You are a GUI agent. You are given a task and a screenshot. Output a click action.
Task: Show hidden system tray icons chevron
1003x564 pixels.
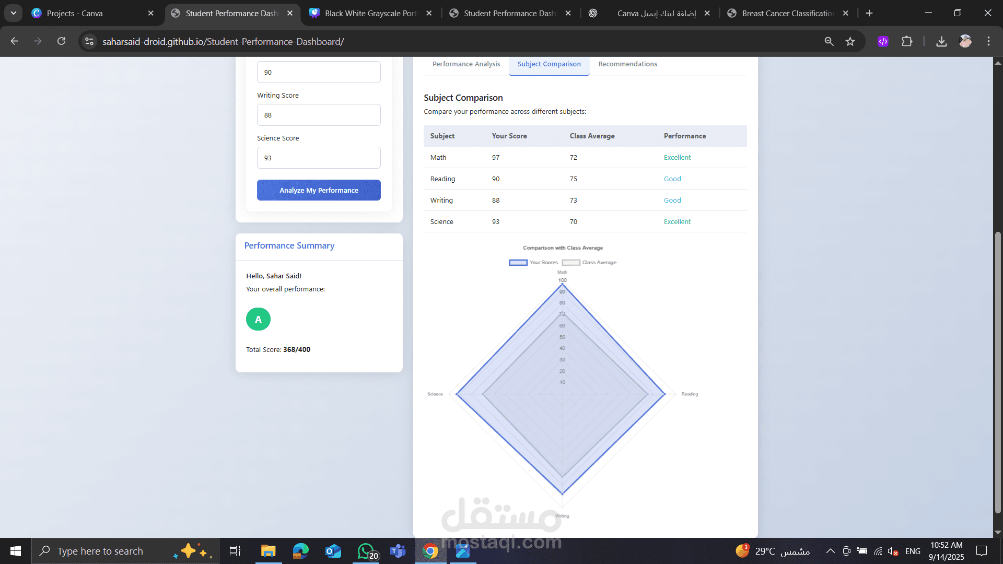pyautogui.click(x=830, y=551)
